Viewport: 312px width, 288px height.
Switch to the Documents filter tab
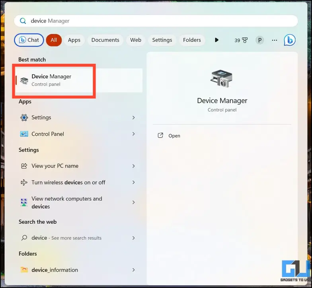(x=105, y=40)
